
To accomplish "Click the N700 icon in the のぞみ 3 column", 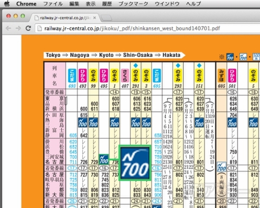I will (146, 122).
